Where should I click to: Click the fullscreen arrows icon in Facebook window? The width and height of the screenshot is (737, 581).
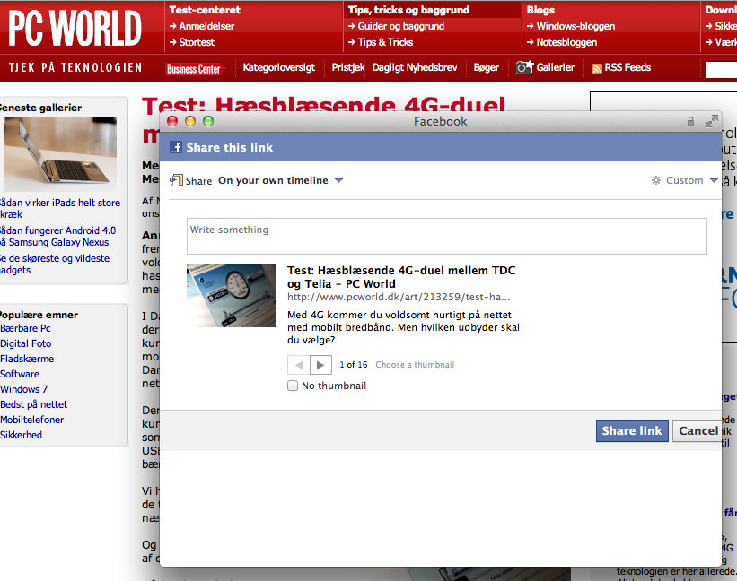712,121
